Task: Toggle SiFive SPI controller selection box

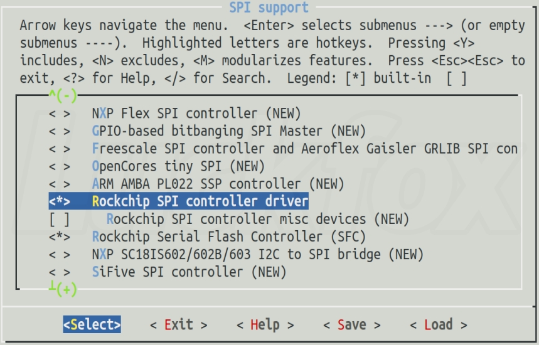Action: [60, 272]
